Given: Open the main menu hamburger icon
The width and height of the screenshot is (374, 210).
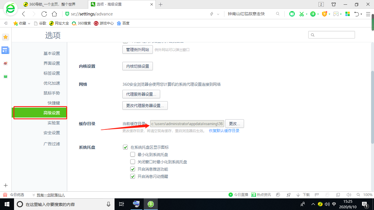Looking at the screenshot, I should (368, 14).
